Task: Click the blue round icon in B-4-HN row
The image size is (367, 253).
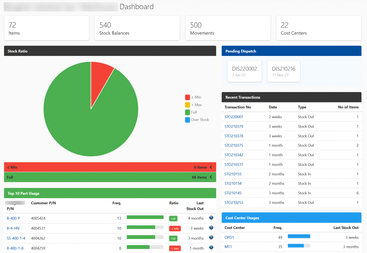Action: pyautogui.click(x=211, y=228)
